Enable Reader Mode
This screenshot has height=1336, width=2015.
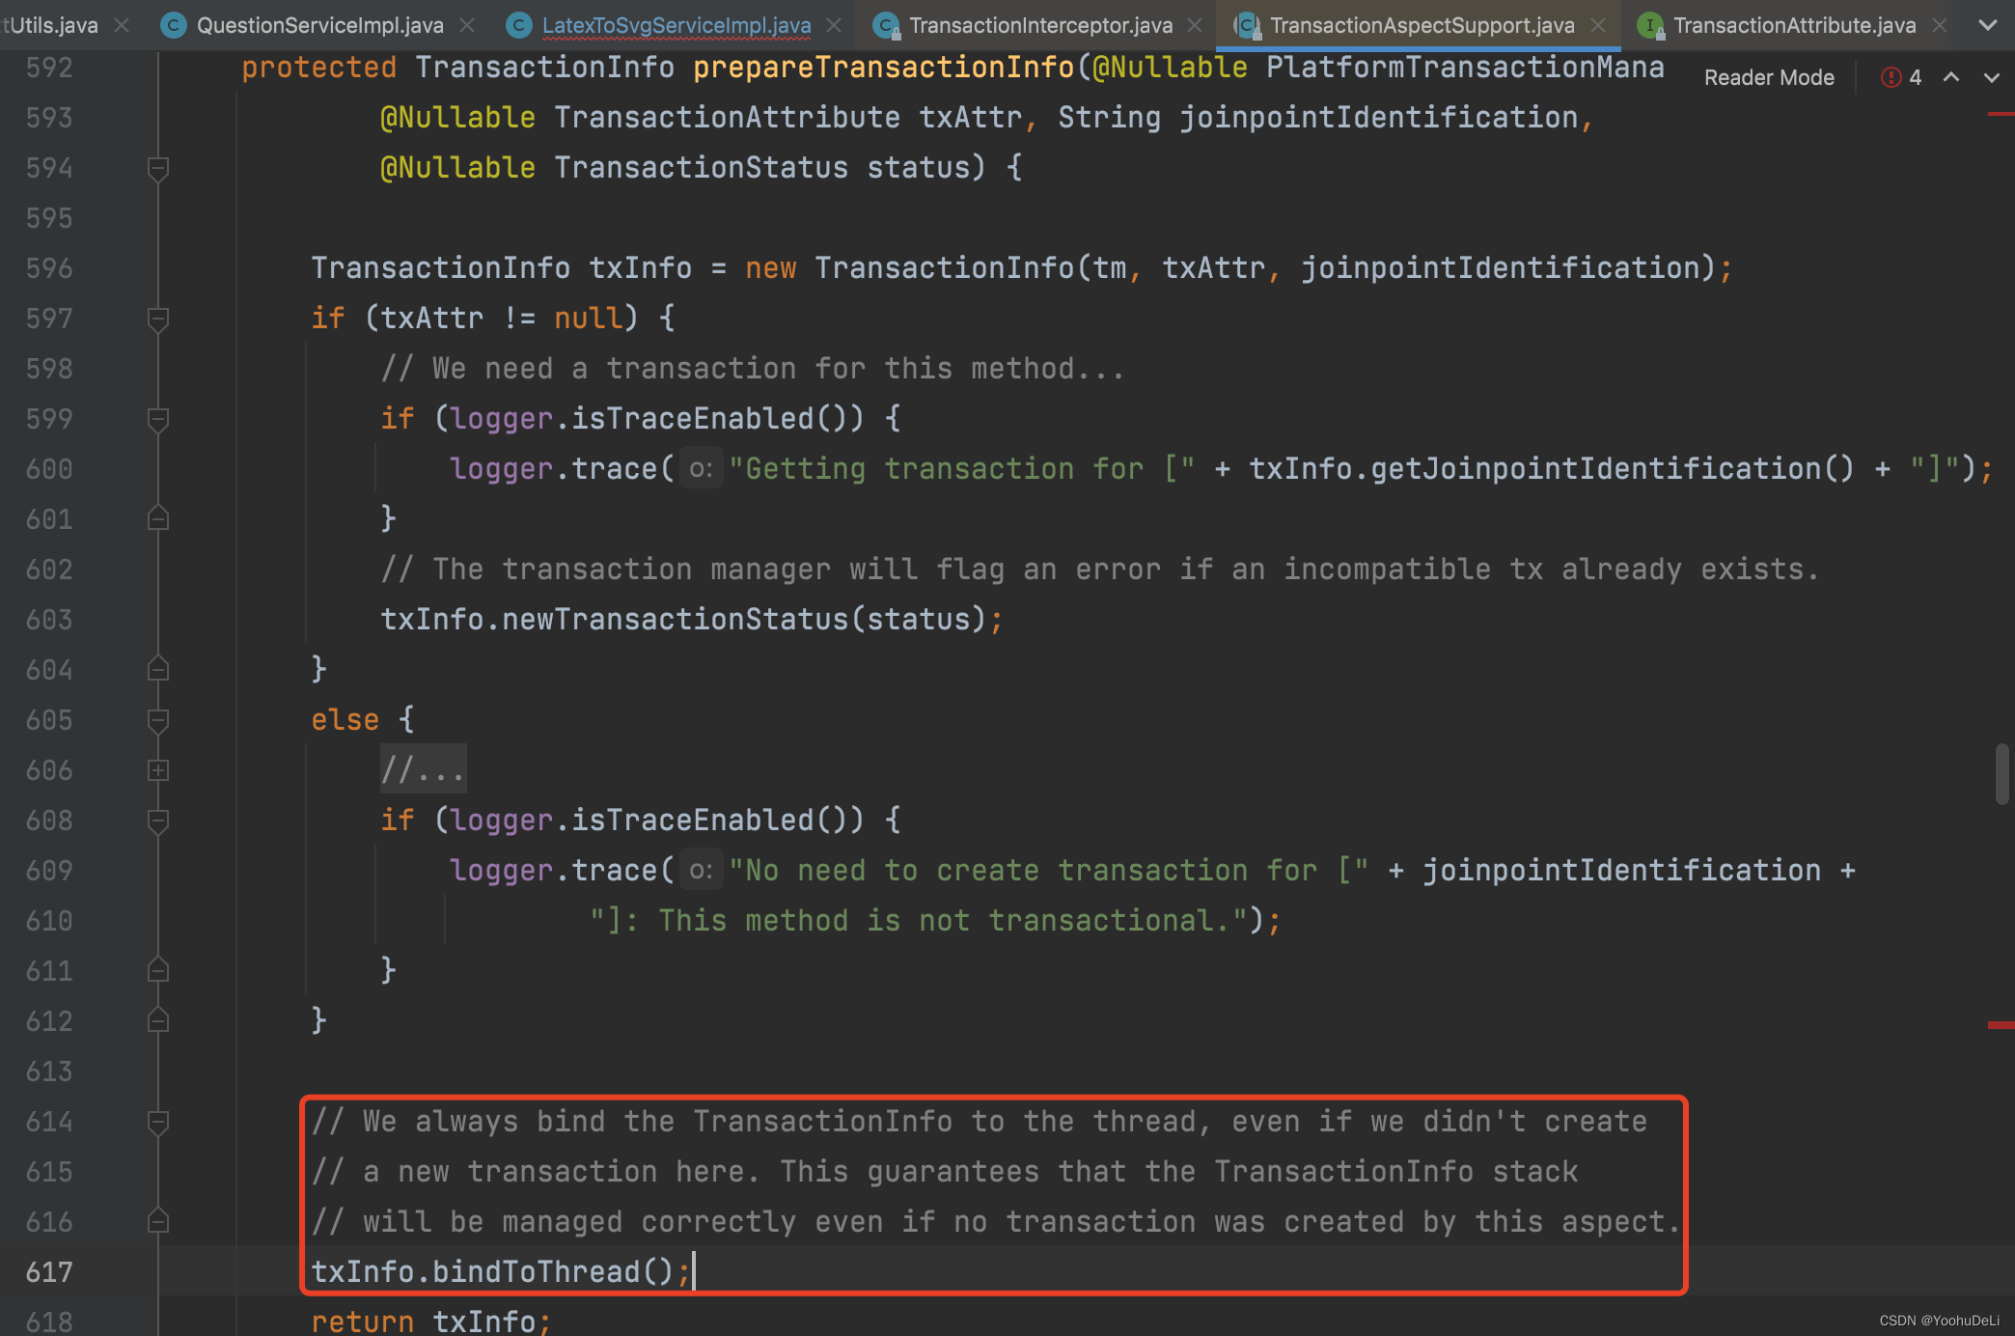pyautogui.click(x=1768, y=77)
